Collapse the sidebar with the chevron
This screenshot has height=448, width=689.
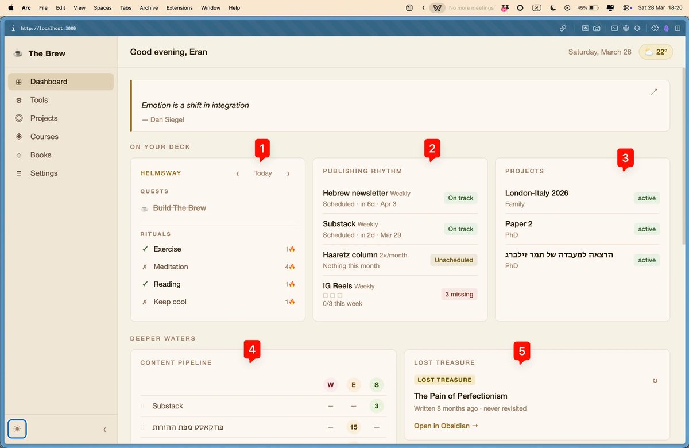(104, 429)
